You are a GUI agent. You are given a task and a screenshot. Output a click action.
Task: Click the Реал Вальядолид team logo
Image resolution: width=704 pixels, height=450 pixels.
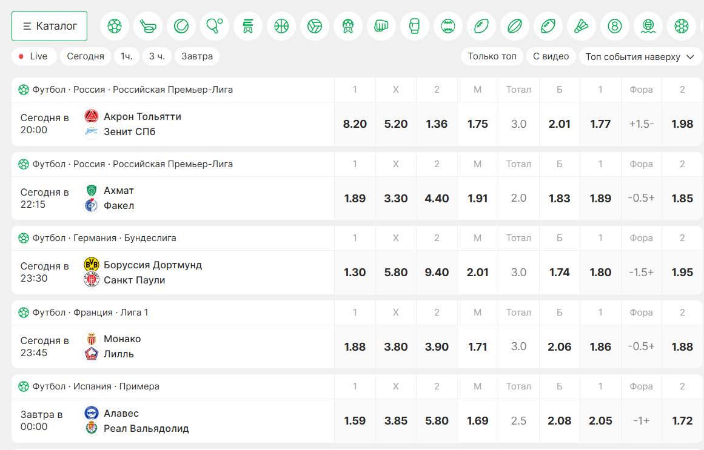pos(92,428)
